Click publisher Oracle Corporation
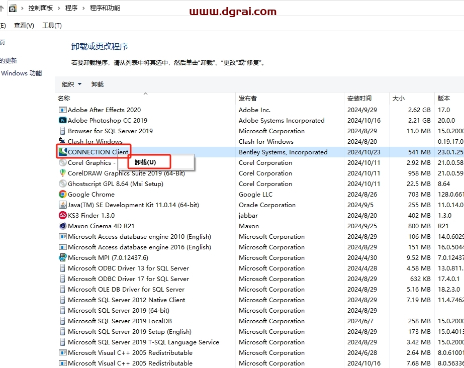This screenshot has width=464, height=368. tap(267, 205)
